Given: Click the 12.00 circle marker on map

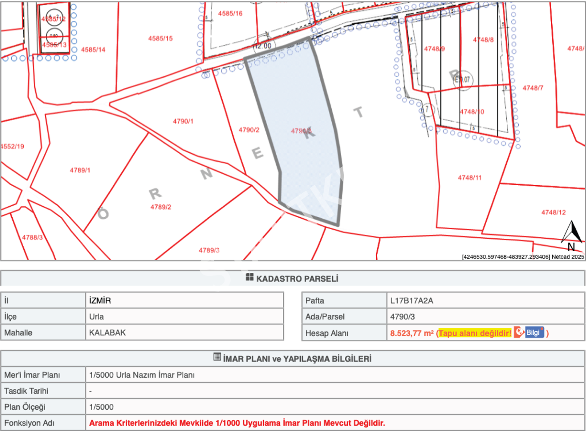Looking at the screenshot, I should tap(263, 46).
